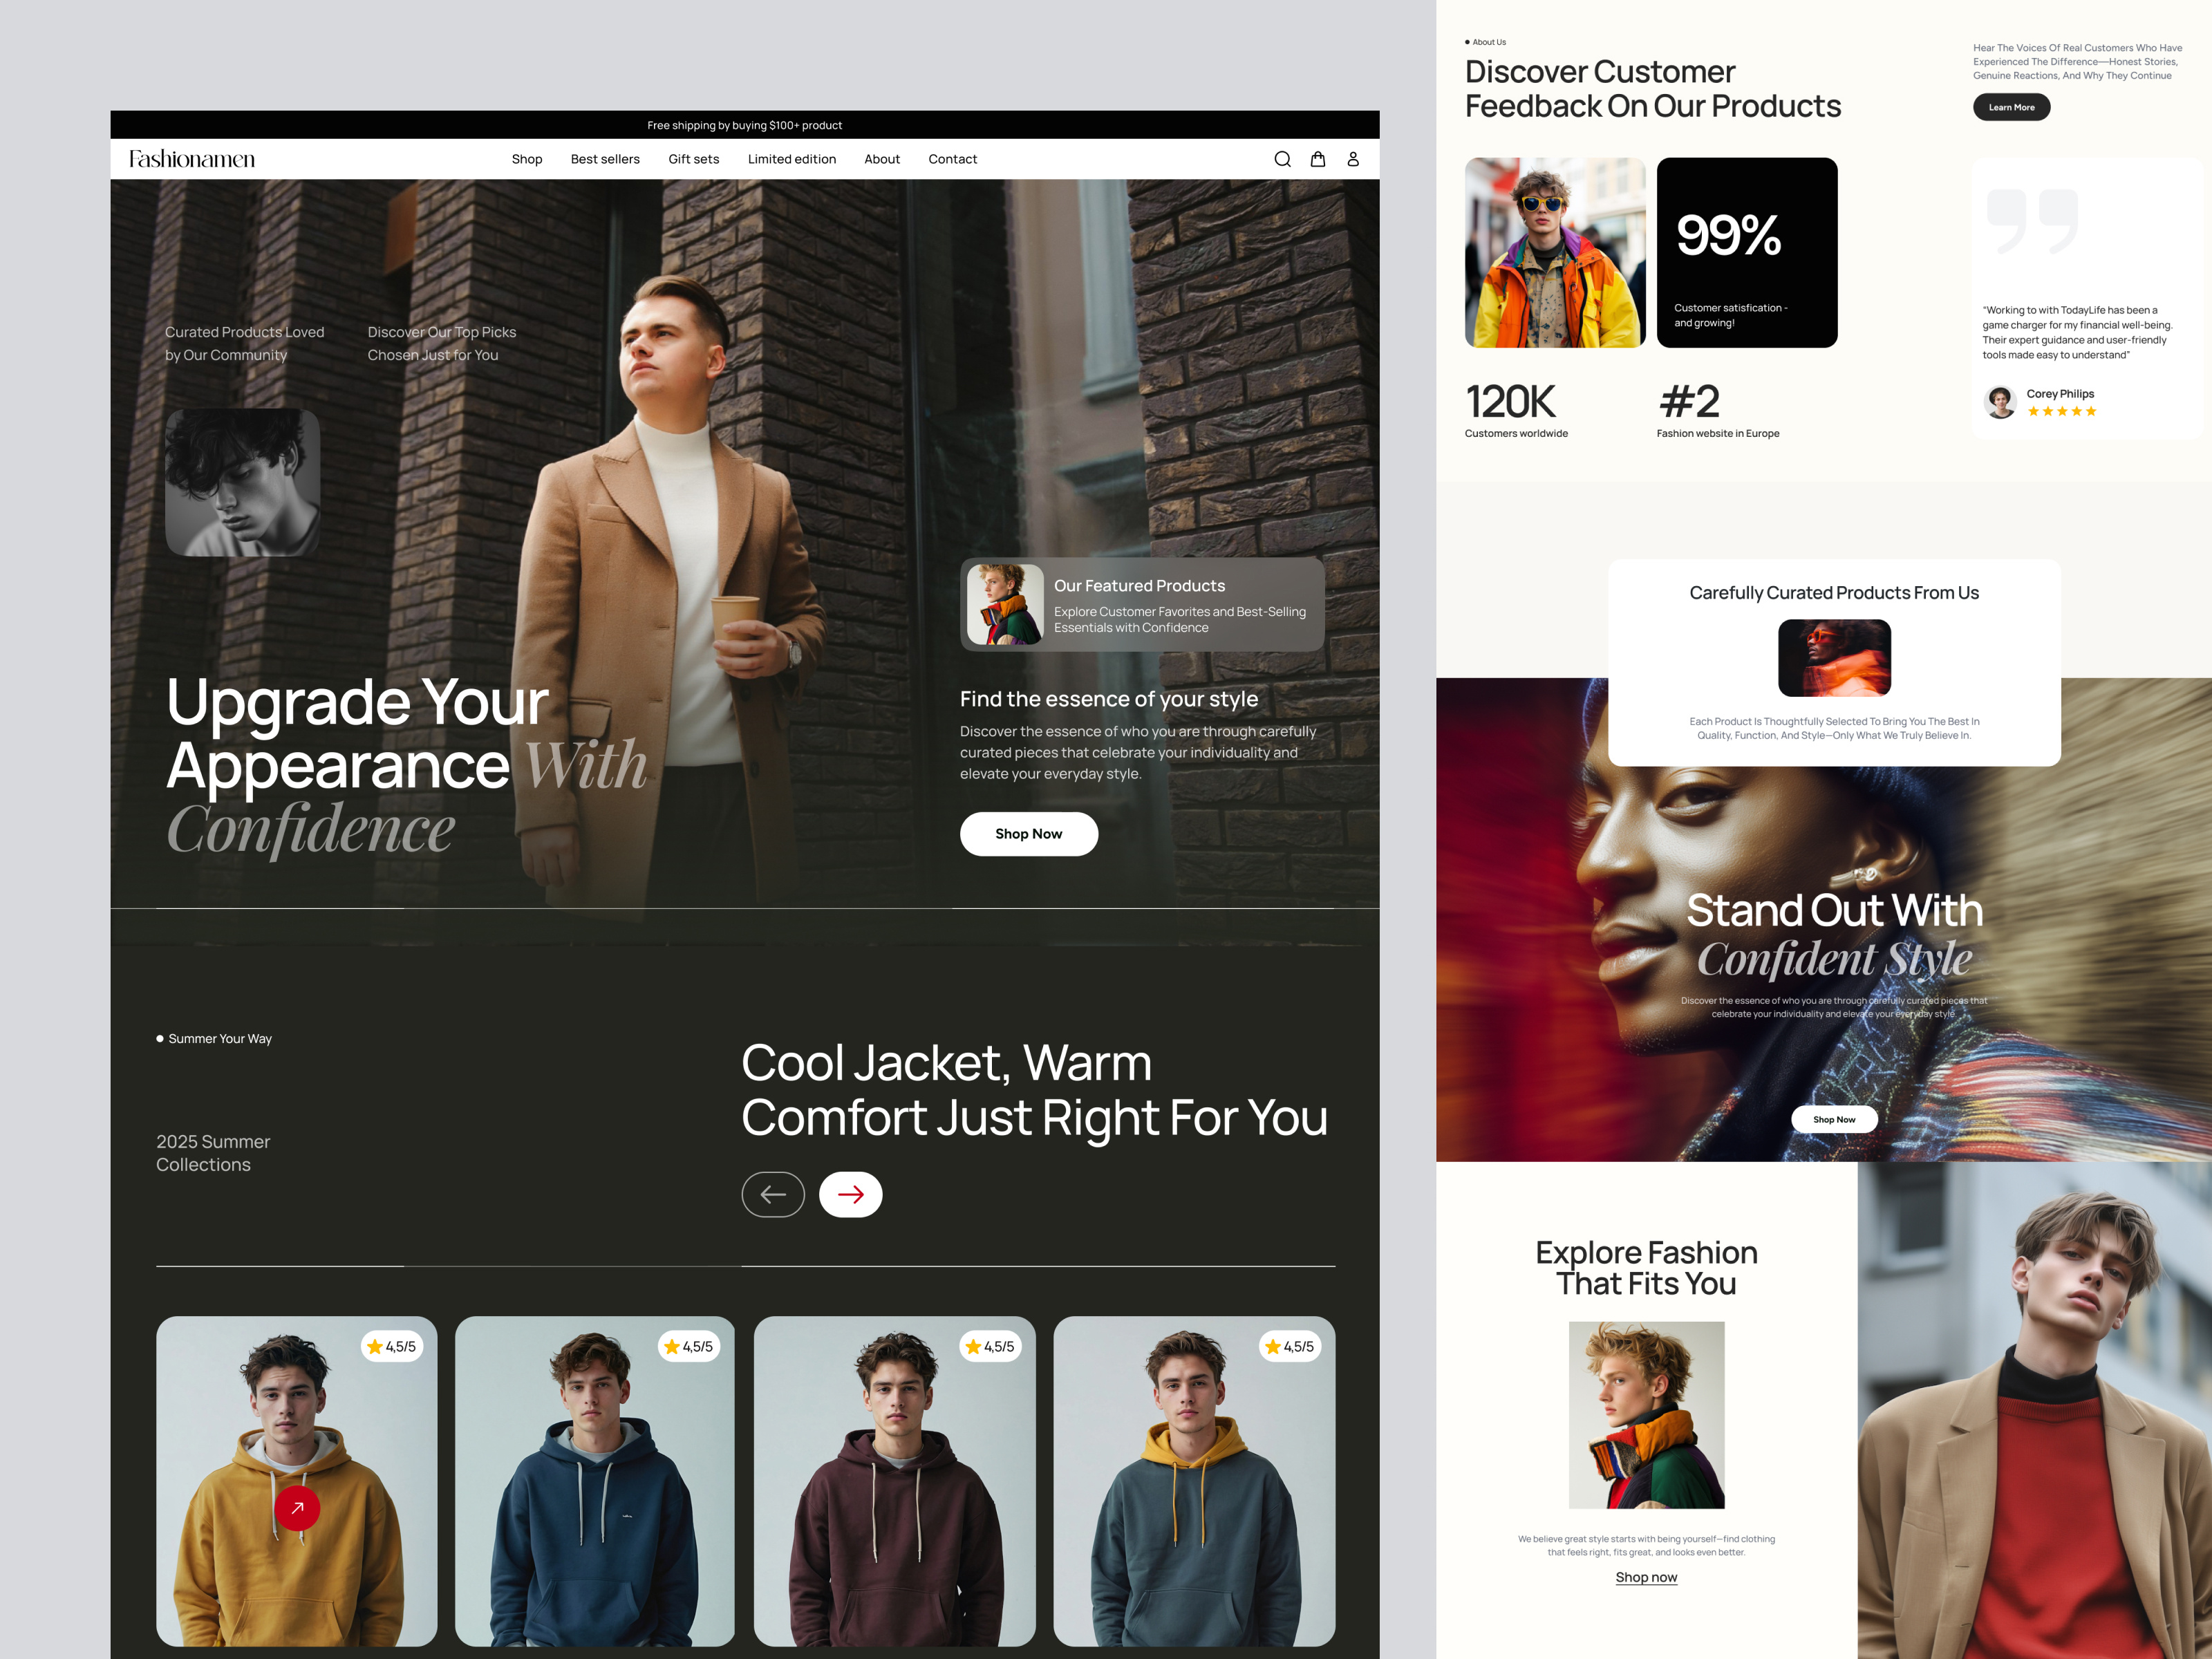Open the Limited edition menu item
The image size is (2212, 1659).
pyautogui.click(x=792, y=159)
